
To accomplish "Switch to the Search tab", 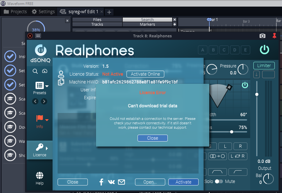I will (147, 19).
